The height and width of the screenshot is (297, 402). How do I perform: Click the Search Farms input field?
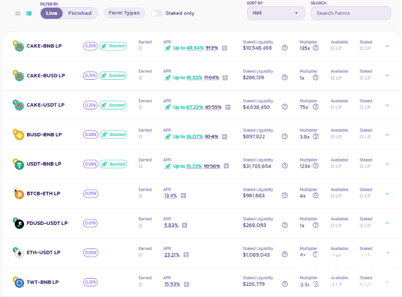[350, 13]
